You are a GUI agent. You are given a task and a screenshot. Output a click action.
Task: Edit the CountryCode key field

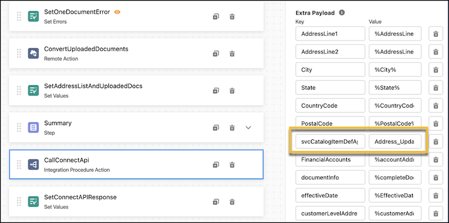pos(330,106)
